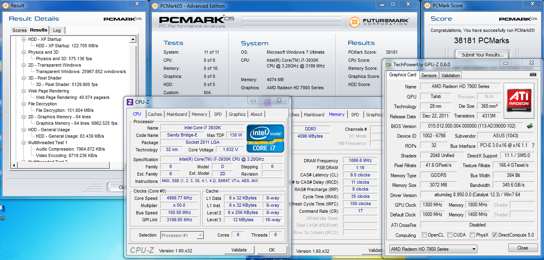544x260 pixels.
Task: Click the Result window orange title icon
Action: coord(5,6)
